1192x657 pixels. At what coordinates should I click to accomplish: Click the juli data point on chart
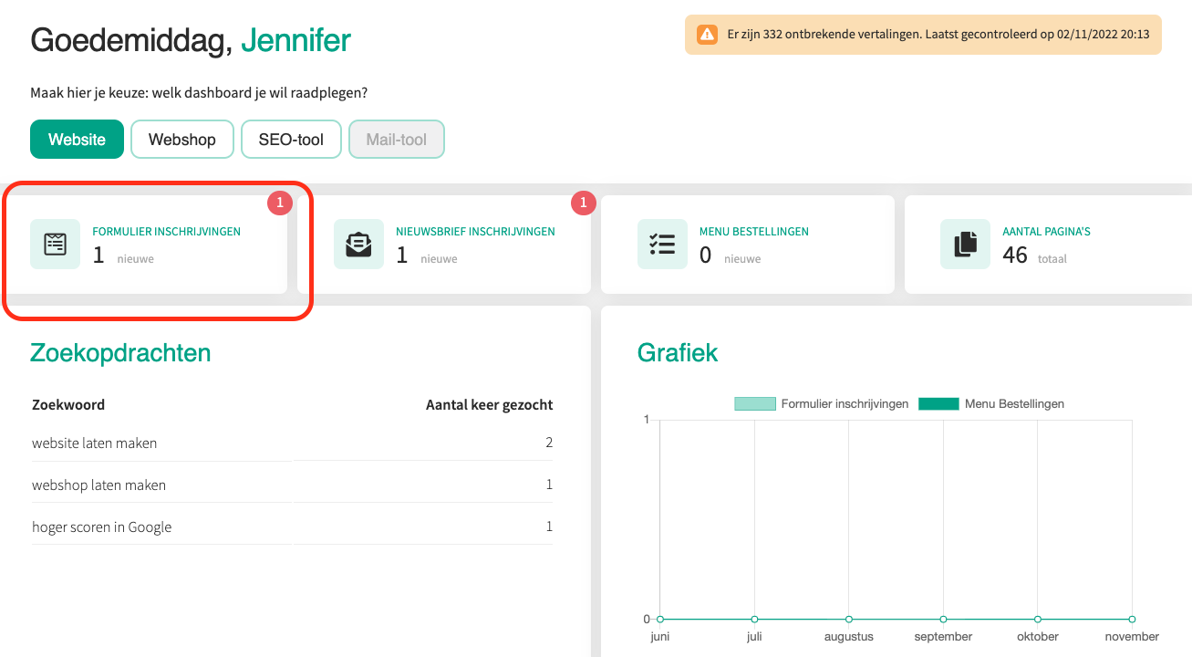(754, 620)
